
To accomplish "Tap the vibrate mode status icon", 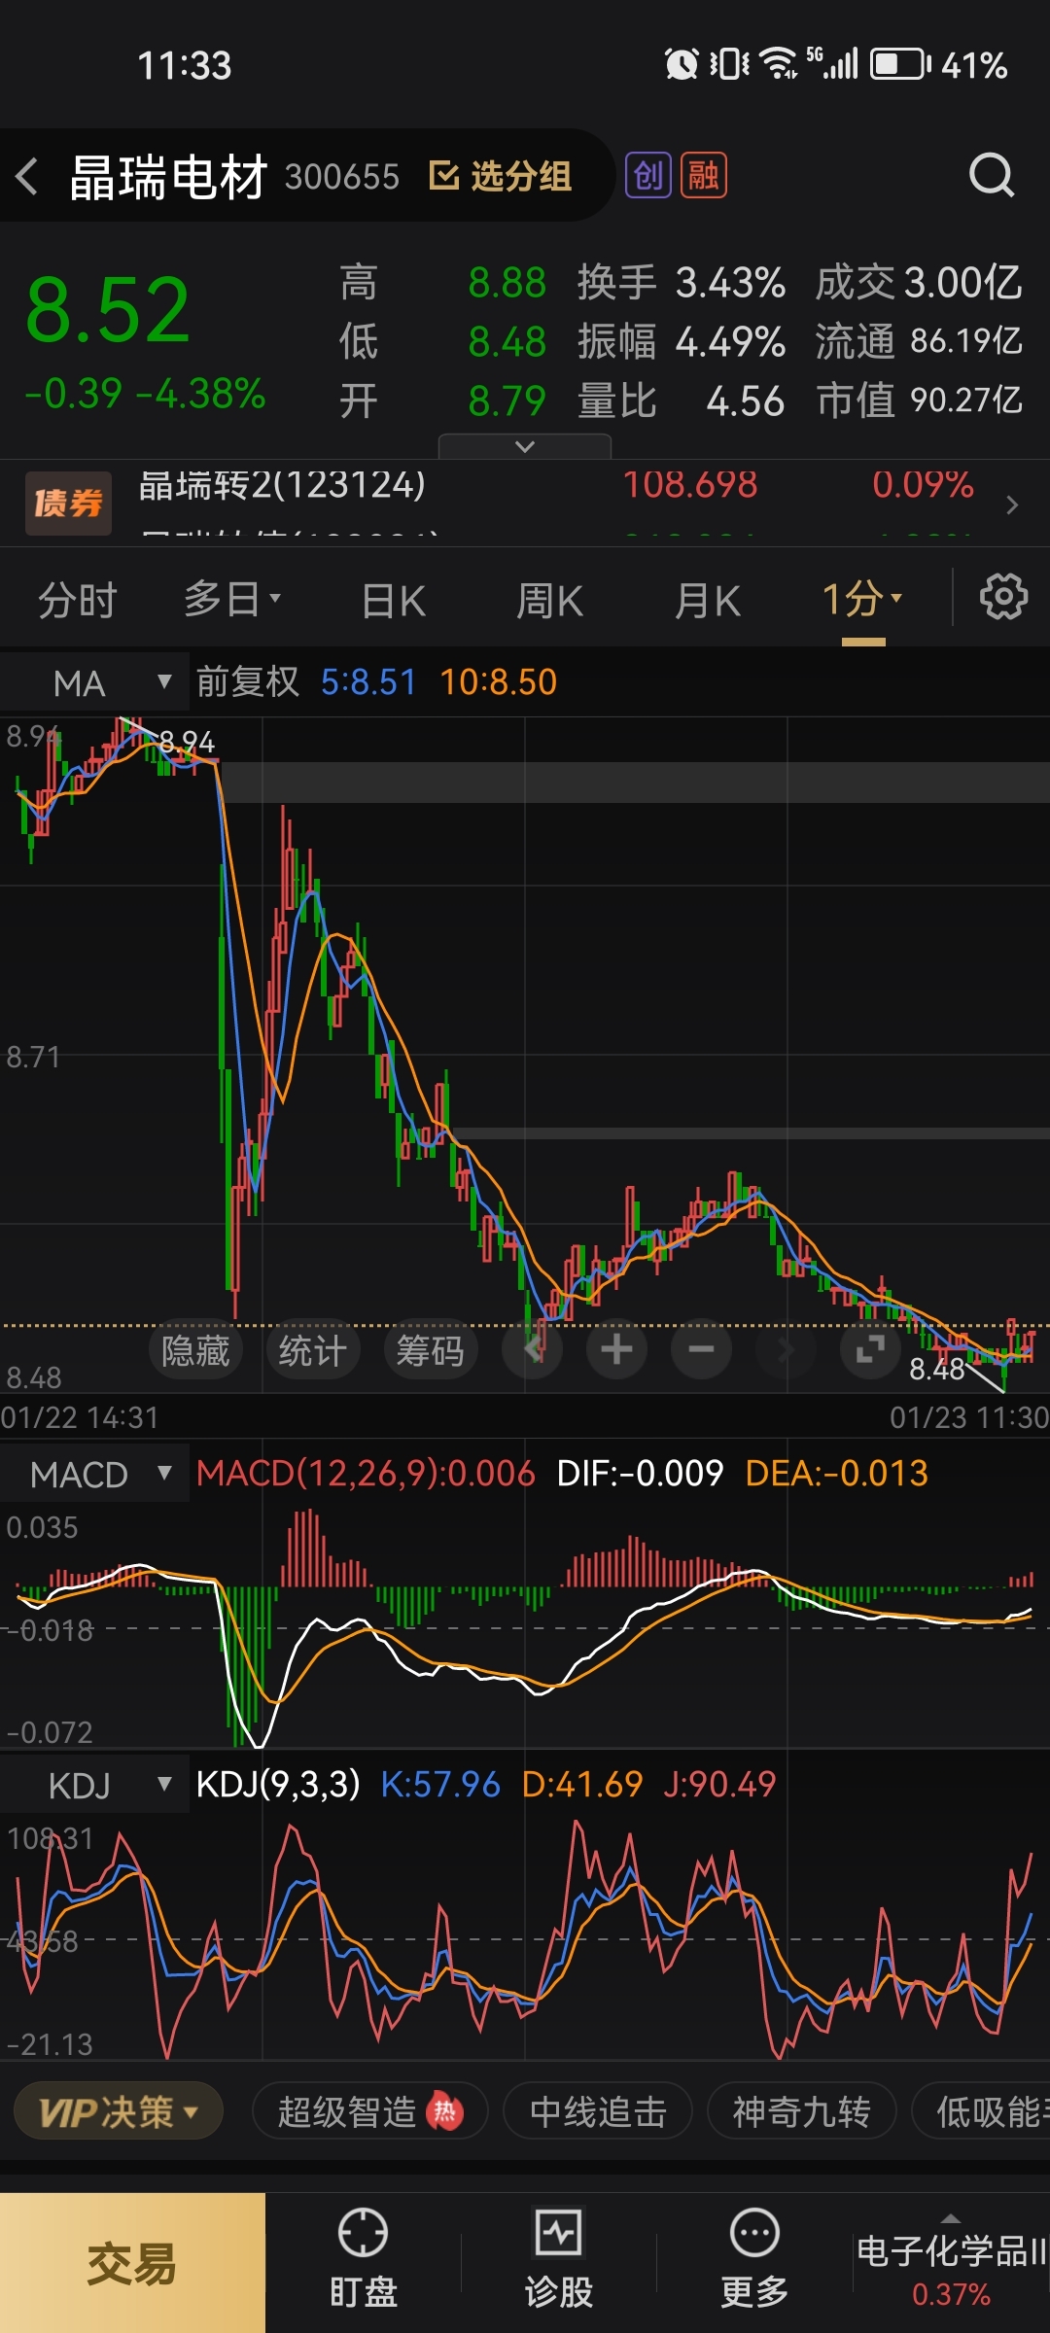I will click(x=729, y=64).
